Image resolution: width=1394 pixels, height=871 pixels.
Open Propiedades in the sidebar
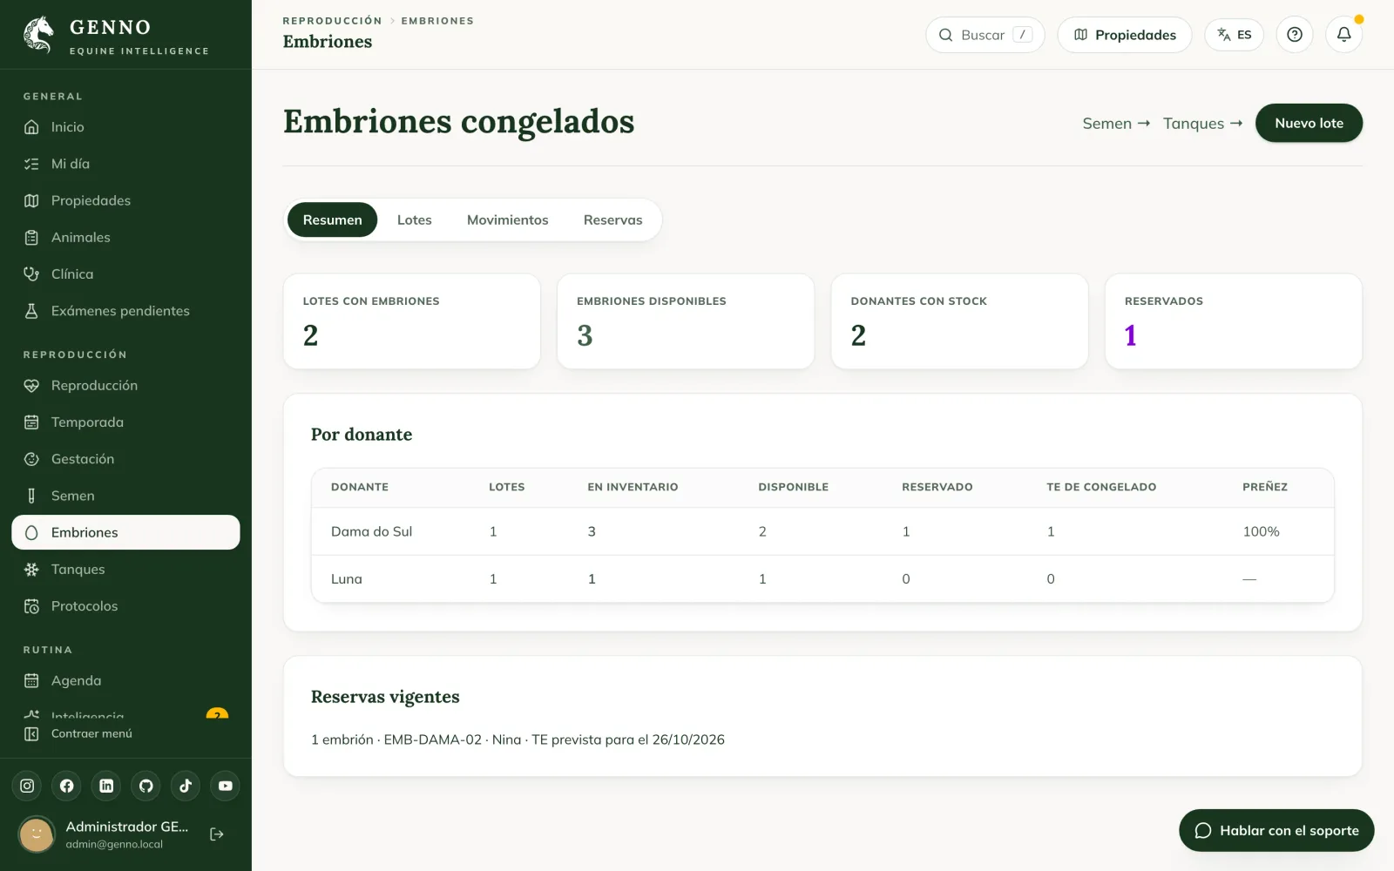point(125,200)
